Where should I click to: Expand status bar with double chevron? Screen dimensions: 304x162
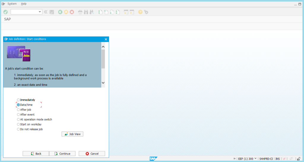click(x=235, y=159)
